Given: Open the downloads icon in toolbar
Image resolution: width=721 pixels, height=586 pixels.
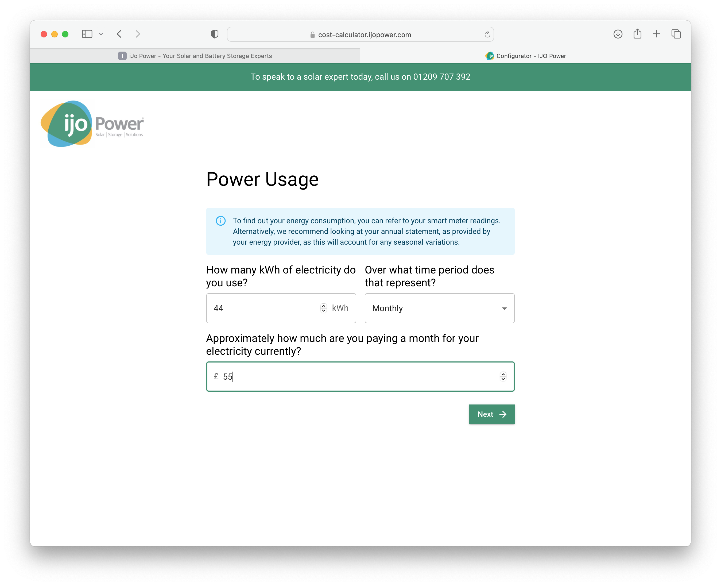Looking at the screenshot, I should [617, 34].
